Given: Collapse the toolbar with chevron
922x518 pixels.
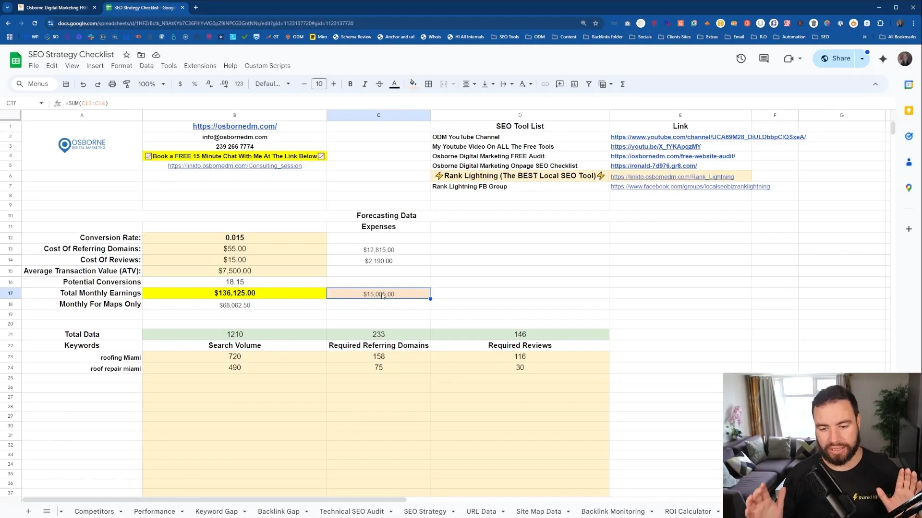Looking at the screenshot, I should click(875, 84).
